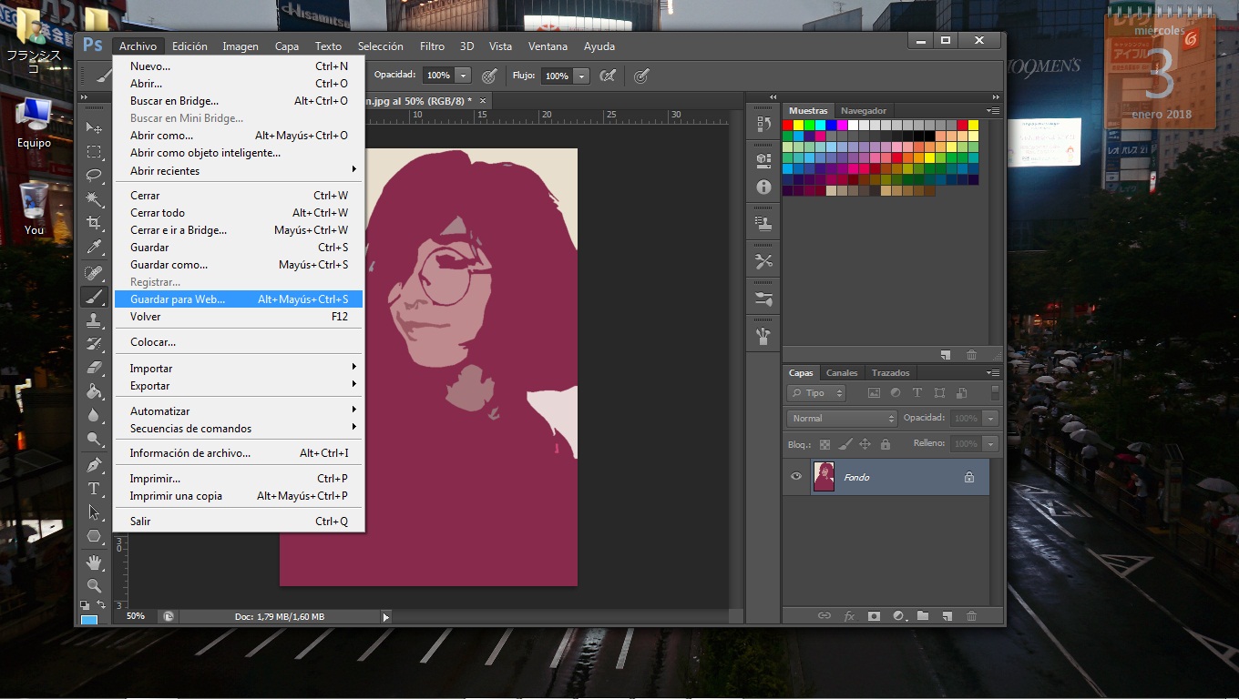Open the Capas panel options menu
The height and width of the screenshot is (699, 1239).
[993, 372]
